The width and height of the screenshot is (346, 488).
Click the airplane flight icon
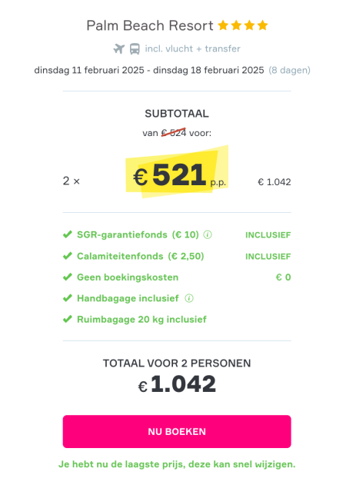click(119, 49)
